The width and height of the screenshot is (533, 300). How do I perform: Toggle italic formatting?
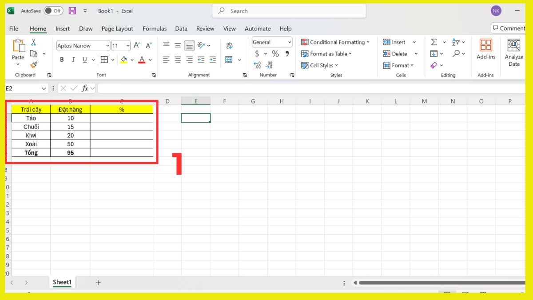click(73, 59)
